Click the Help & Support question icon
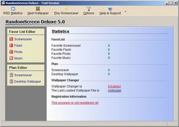The width and height of the screenshot is (179, 127). point(110,9)
